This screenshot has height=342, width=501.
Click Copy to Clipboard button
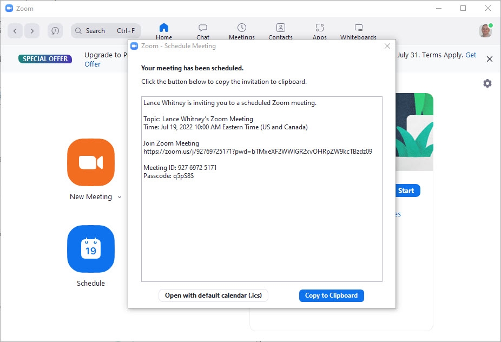(331, 295)
